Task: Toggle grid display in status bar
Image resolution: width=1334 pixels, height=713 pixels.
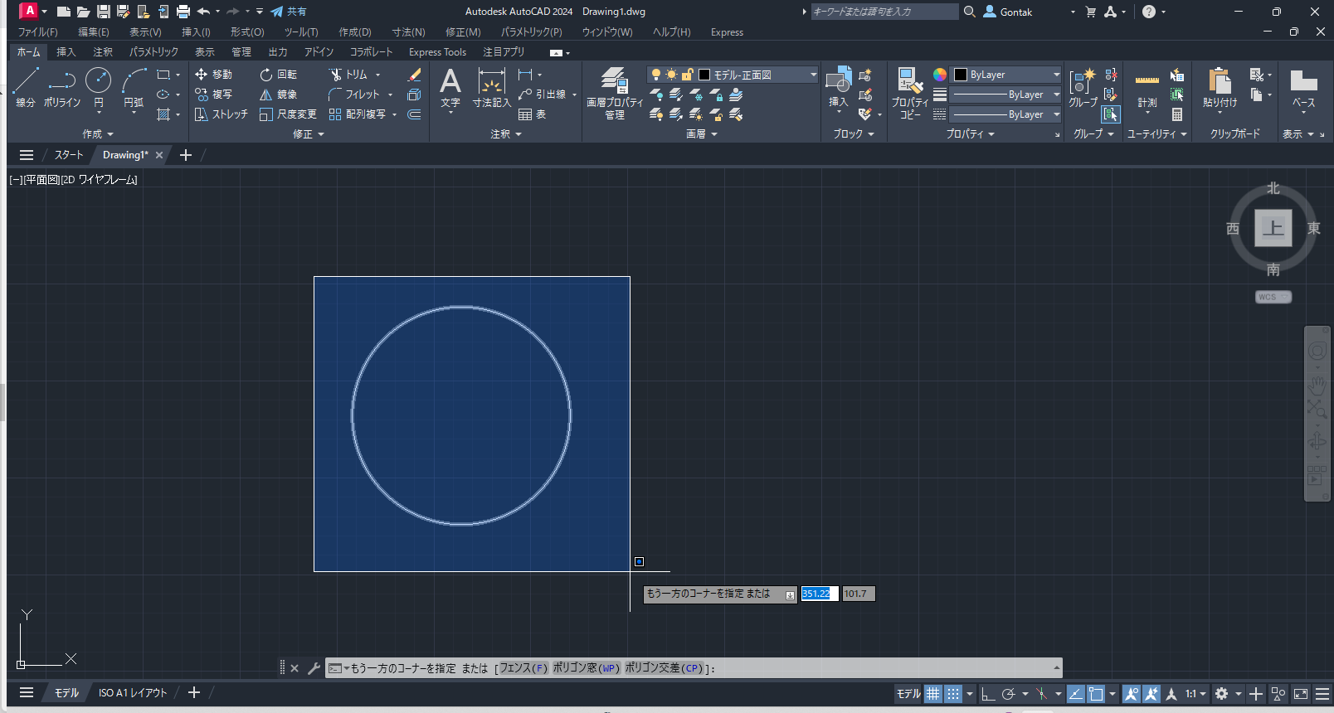Action: [933, 694]
